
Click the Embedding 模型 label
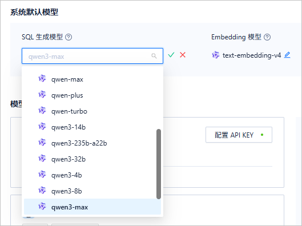click(236, 37)
